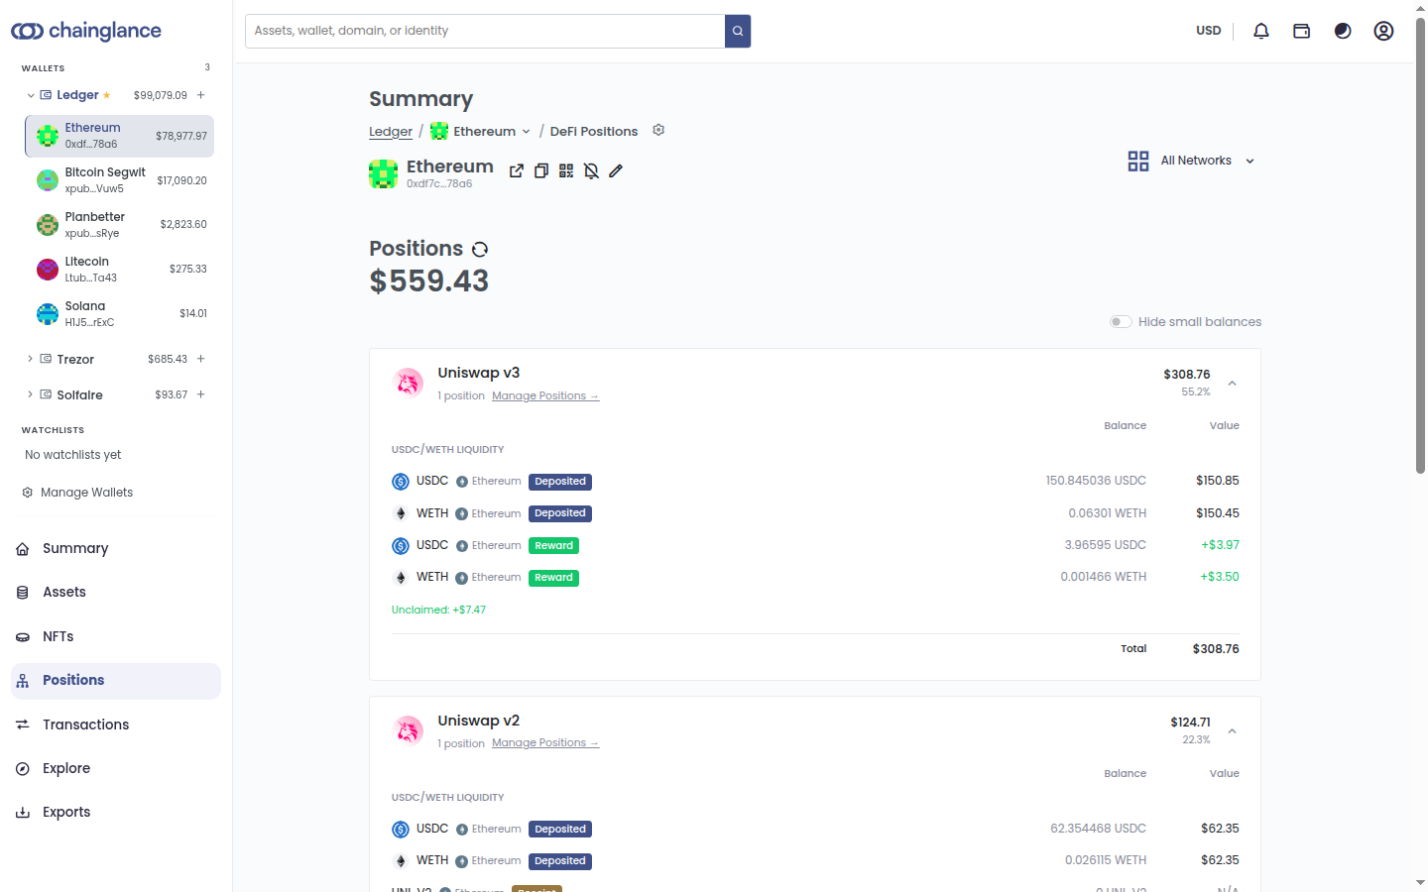Expand the Trezor wallet group
Viewport: 1428px width, 892px height.
tap(31, 359)
